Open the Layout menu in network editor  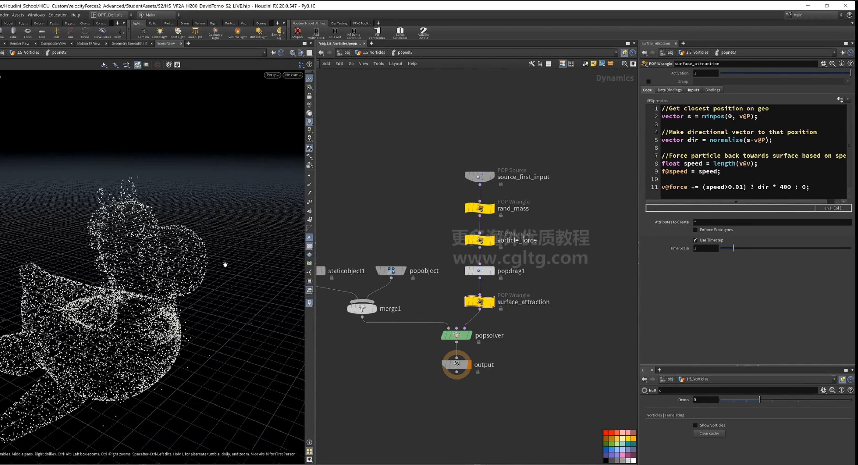pyautogui.click(x=395, y=64)
